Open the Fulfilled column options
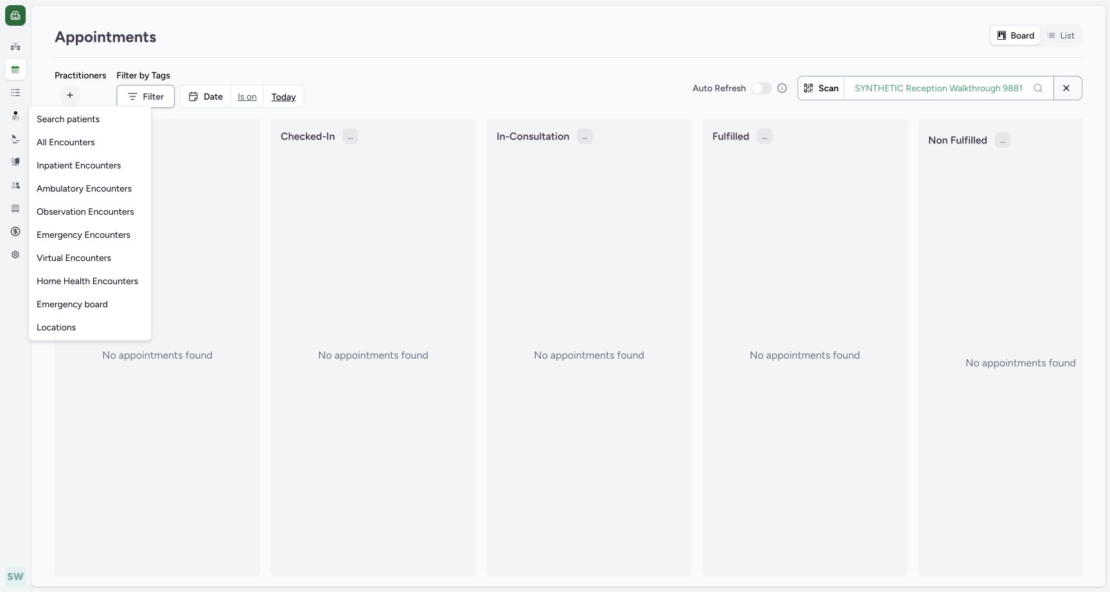 764,136
